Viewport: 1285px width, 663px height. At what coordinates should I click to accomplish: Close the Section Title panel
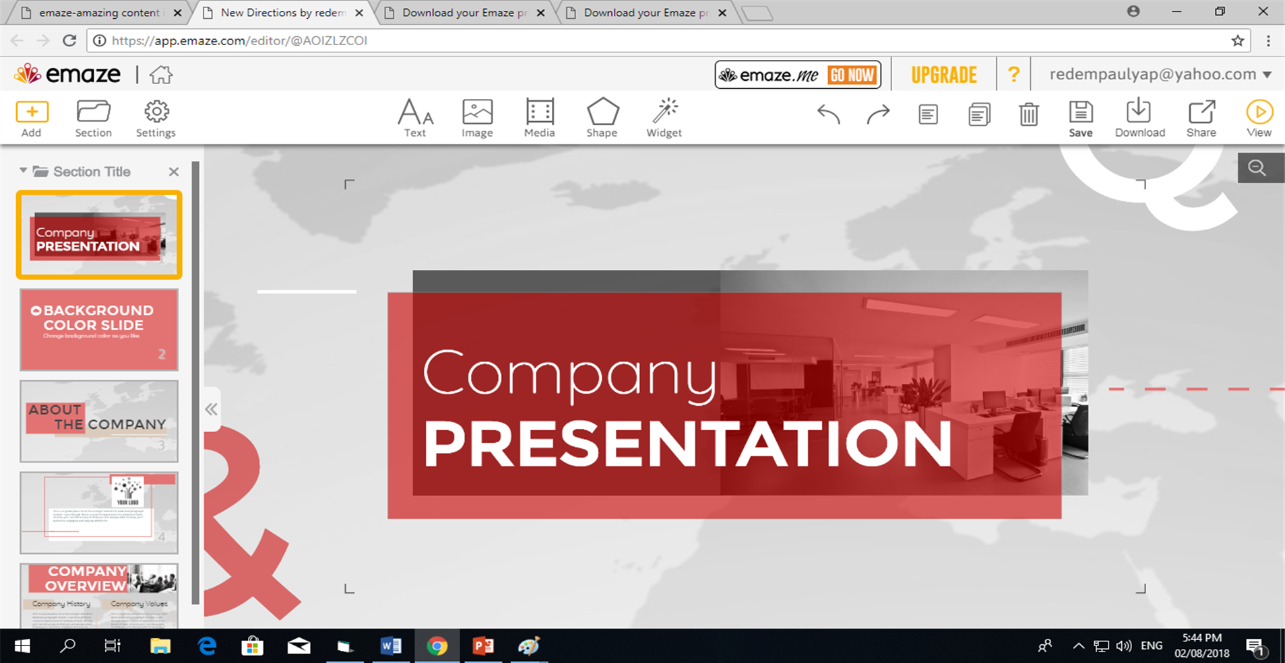[x=174, y=172]
